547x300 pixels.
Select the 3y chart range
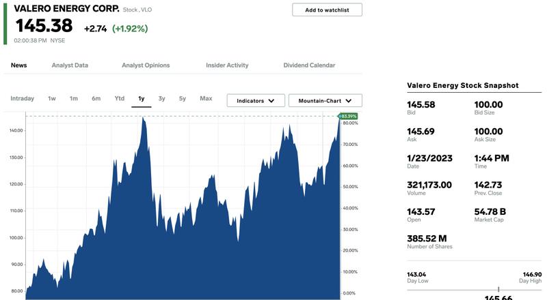(161, 98)
